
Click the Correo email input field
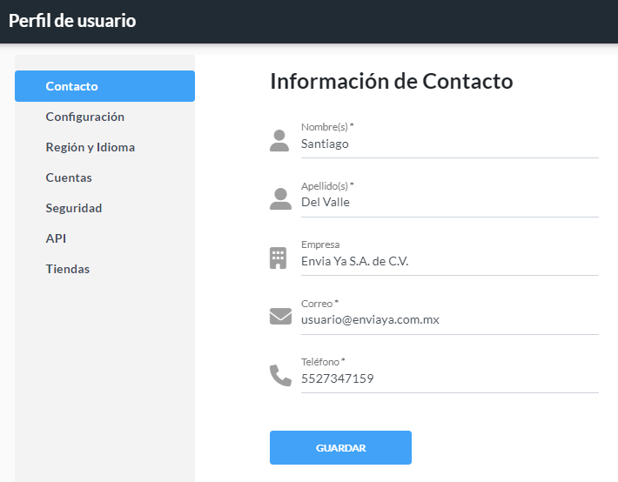[x=450, y=319]
